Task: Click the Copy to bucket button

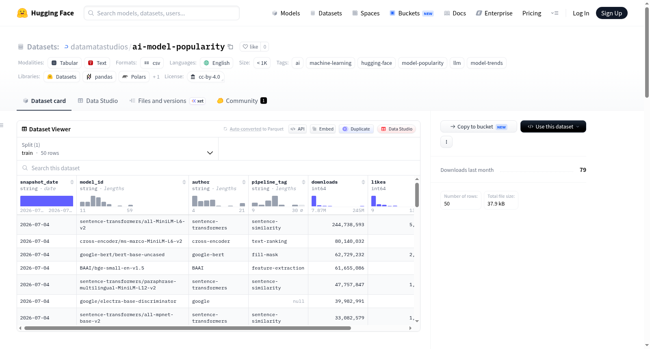Action: [x=479, y=126]
